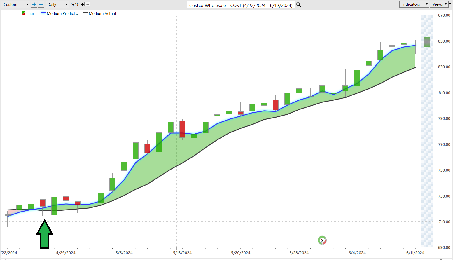Click the black plus icon beside (+1)
Screen dimensions: 453x260
click(82, 4)
